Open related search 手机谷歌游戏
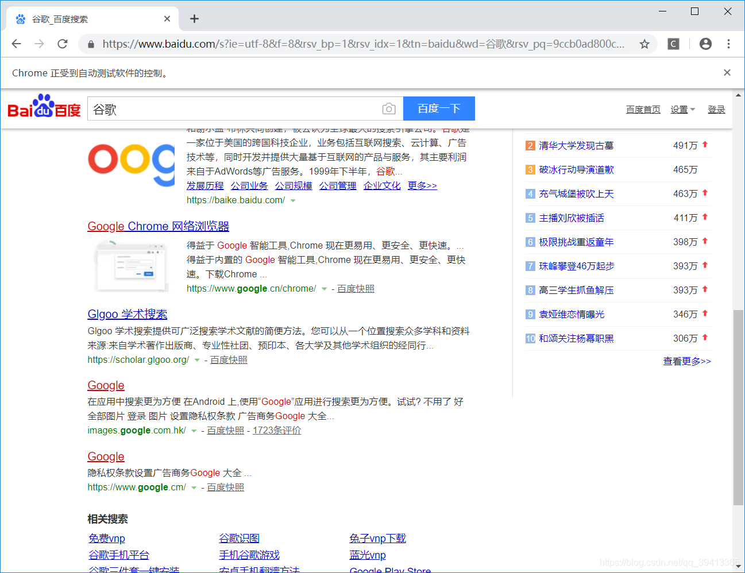The width and height of the screenshot is (745, 573). click(249, 555)
